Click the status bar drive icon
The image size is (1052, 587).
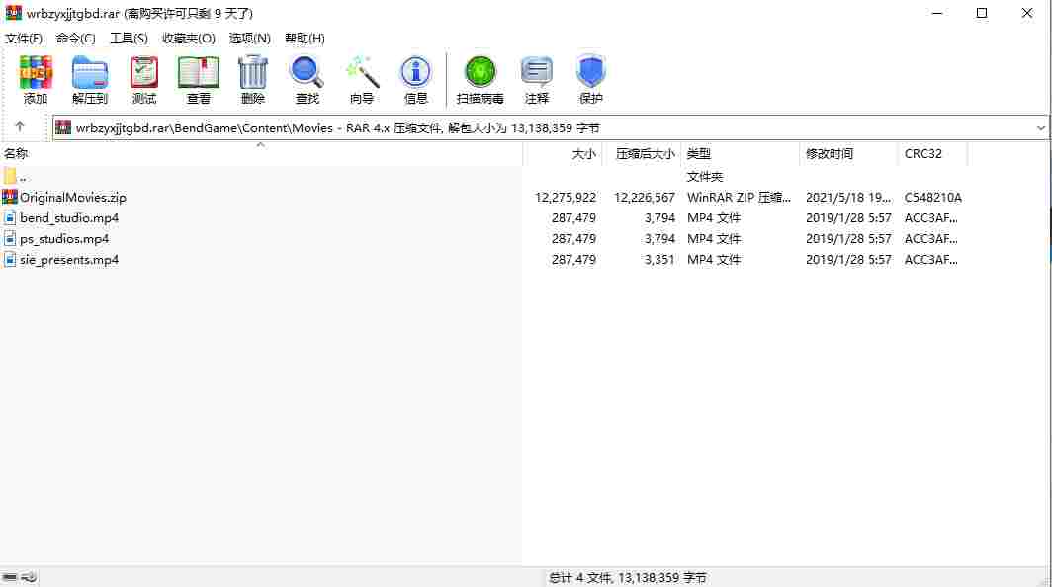point(10,577)
